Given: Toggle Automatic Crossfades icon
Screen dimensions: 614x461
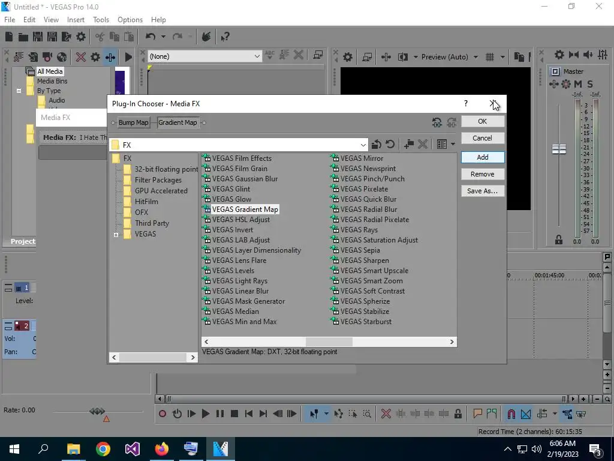Looking at the screenshot, I should tap(526, 414).
